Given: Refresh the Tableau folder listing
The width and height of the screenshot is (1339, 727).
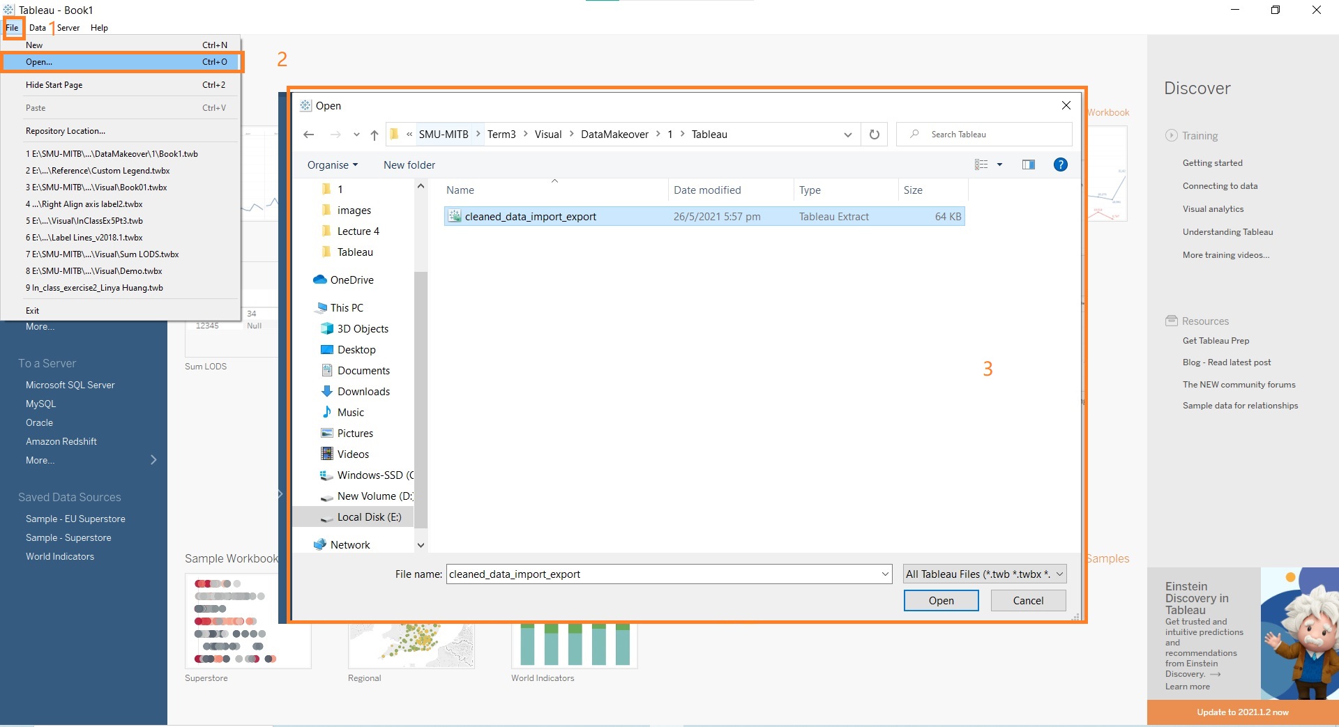Looking at the screenshot, I should click(x=875, y=135).
